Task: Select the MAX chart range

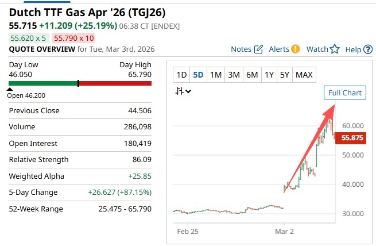Action: (304, 75)
